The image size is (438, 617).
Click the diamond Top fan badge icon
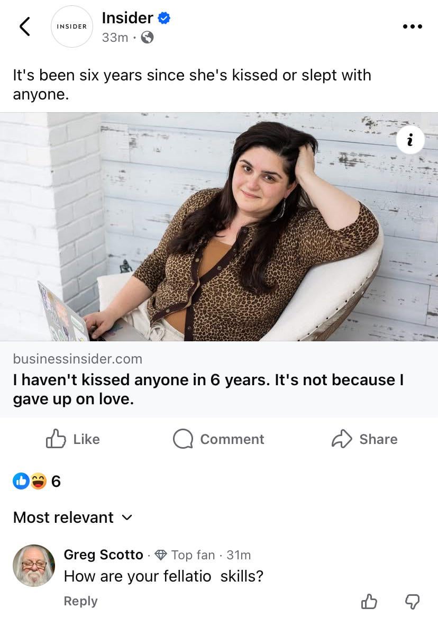click(161, 555)
